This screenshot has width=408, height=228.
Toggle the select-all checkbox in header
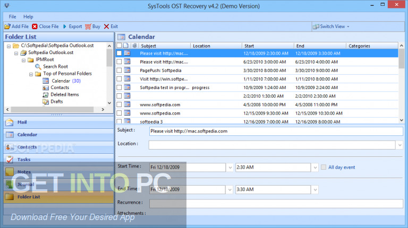tap(119, 46)
